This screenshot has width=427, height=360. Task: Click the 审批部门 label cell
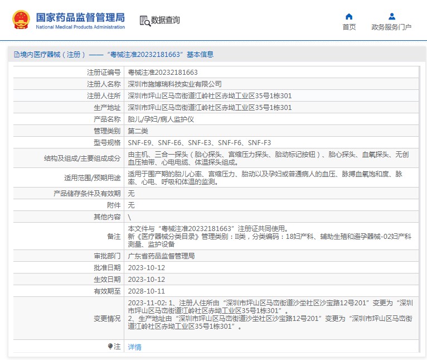[69, 256]
